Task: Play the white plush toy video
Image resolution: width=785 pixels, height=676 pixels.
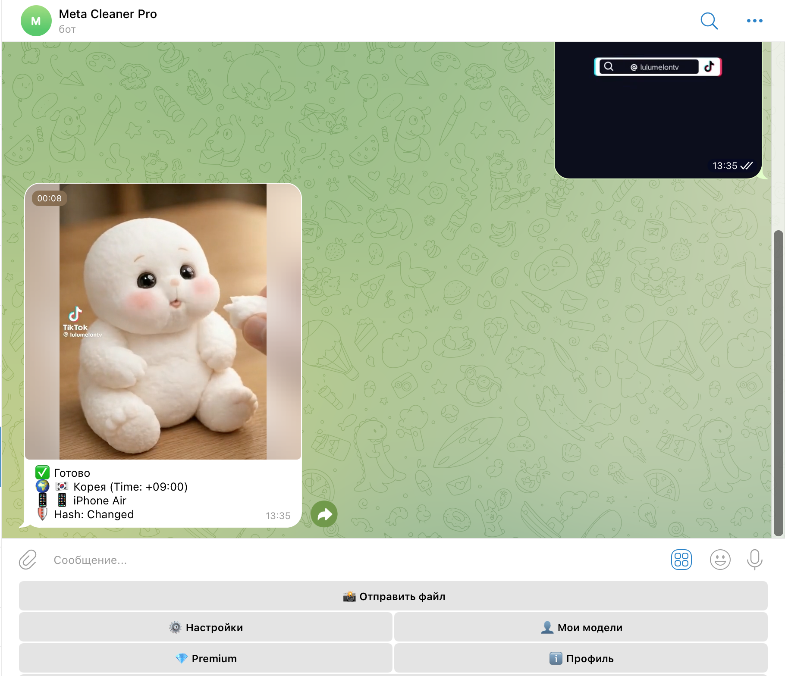Action: tap(163, 321)
